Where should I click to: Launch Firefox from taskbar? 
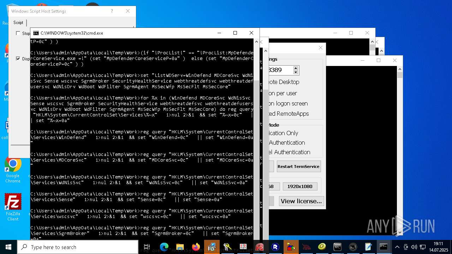[x=196, y=247]
